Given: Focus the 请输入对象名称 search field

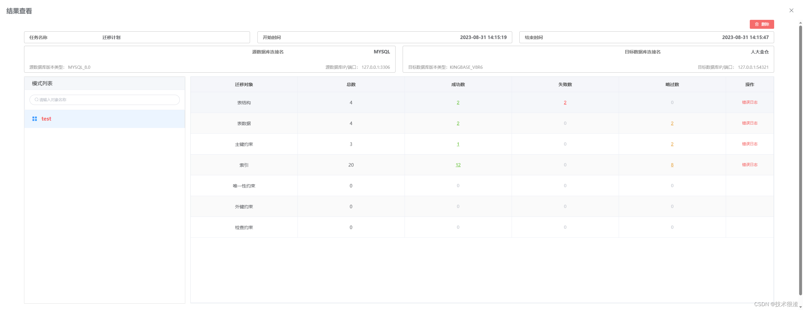Looking at the screenshot, I should coord(105,100).
